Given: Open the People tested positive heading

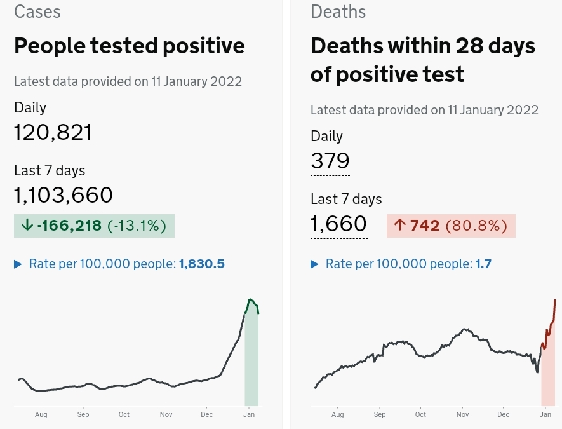Looking at the screenshot, I should pos(129,46).
